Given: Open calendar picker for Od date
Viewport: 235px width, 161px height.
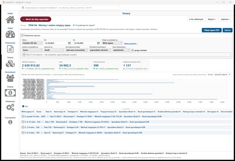Looking at the screenshot, I should coord(69,43).
